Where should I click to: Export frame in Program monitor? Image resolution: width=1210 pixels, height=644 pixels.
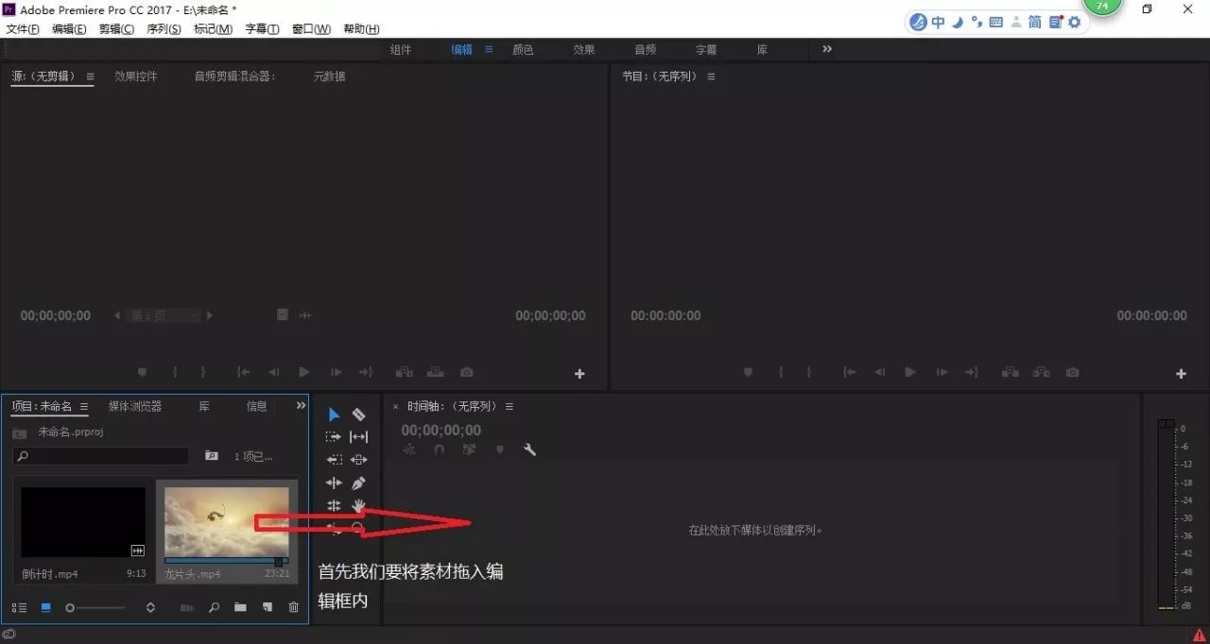(1072, 373)
